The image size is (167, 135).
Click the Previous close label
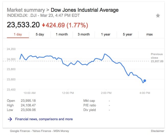point(157,56)
